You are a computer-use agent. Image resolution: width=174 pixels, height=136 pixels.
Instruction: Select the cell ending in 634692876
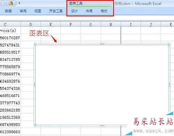pos(10,81)
